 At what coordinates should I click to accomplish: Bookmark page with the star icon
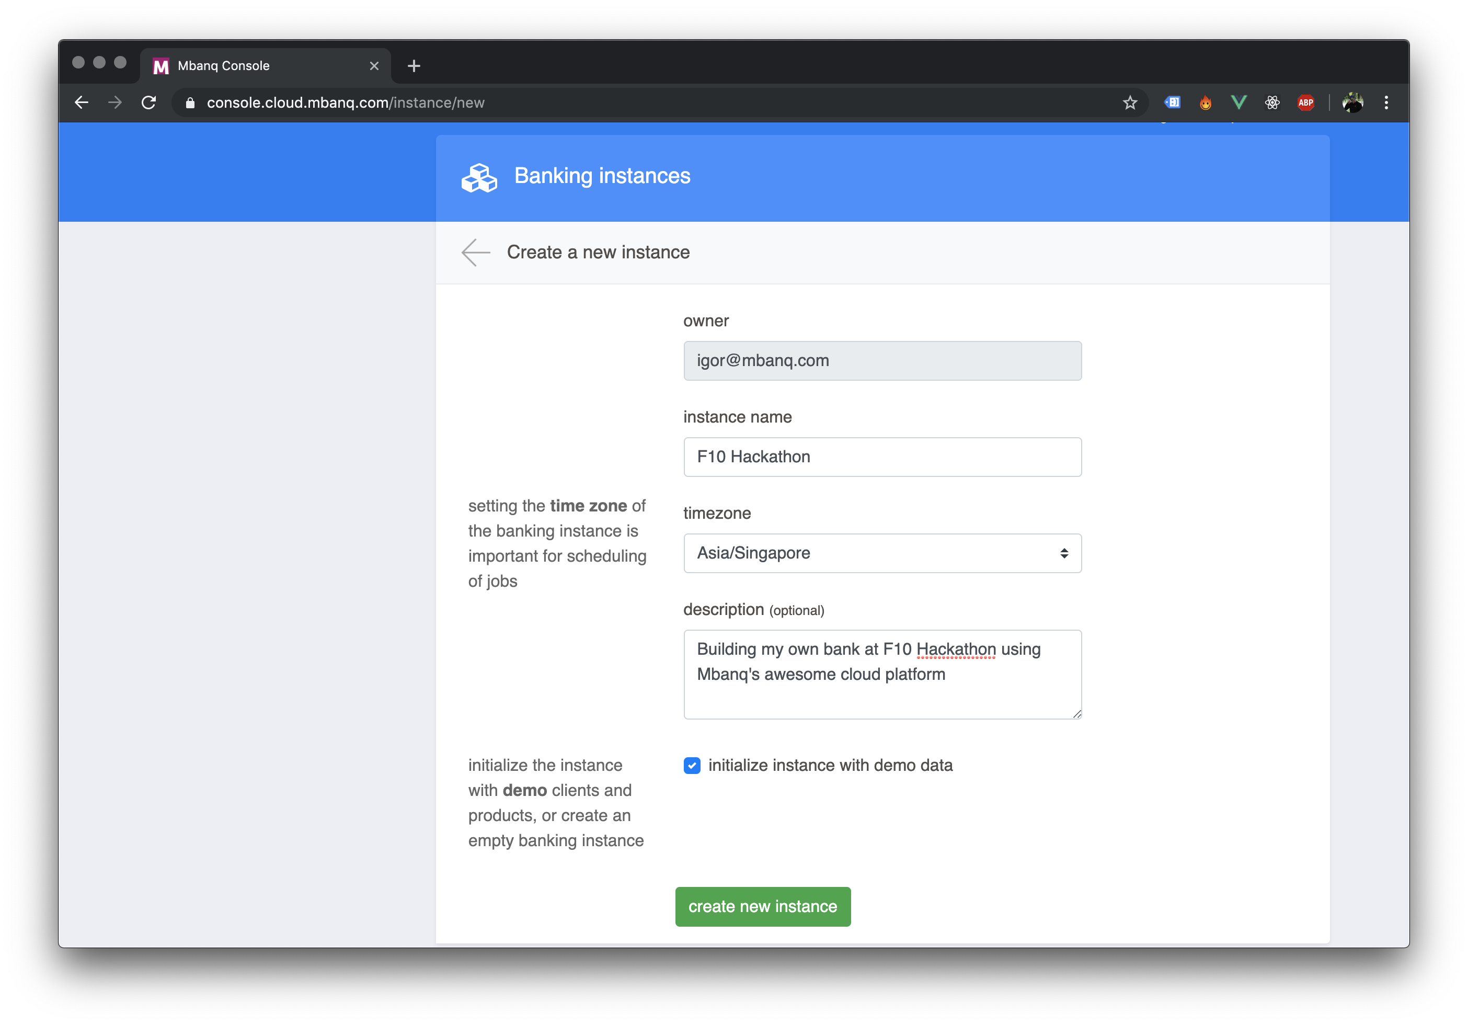(1130, 103)
